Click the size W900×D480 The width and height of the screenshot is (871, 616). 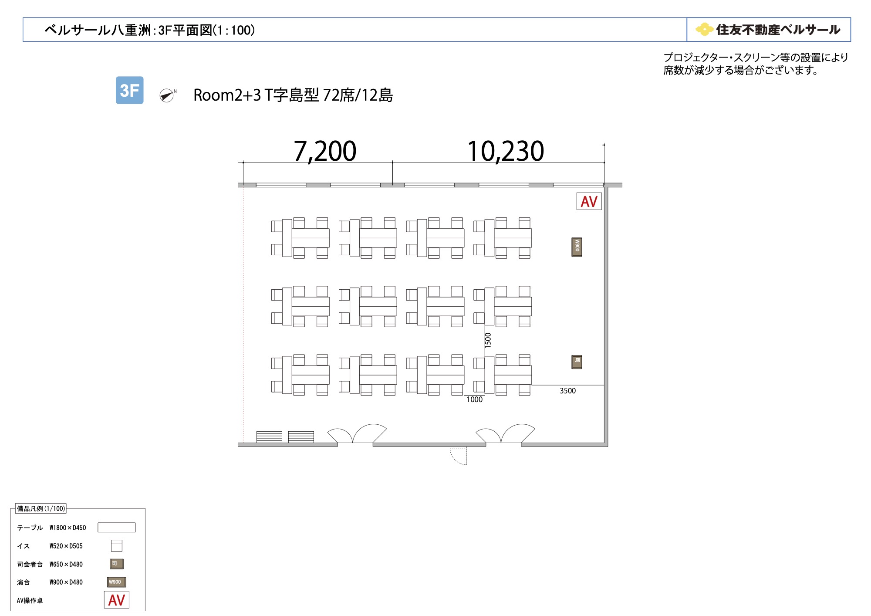pyautogui.click(x=66, y=582)
